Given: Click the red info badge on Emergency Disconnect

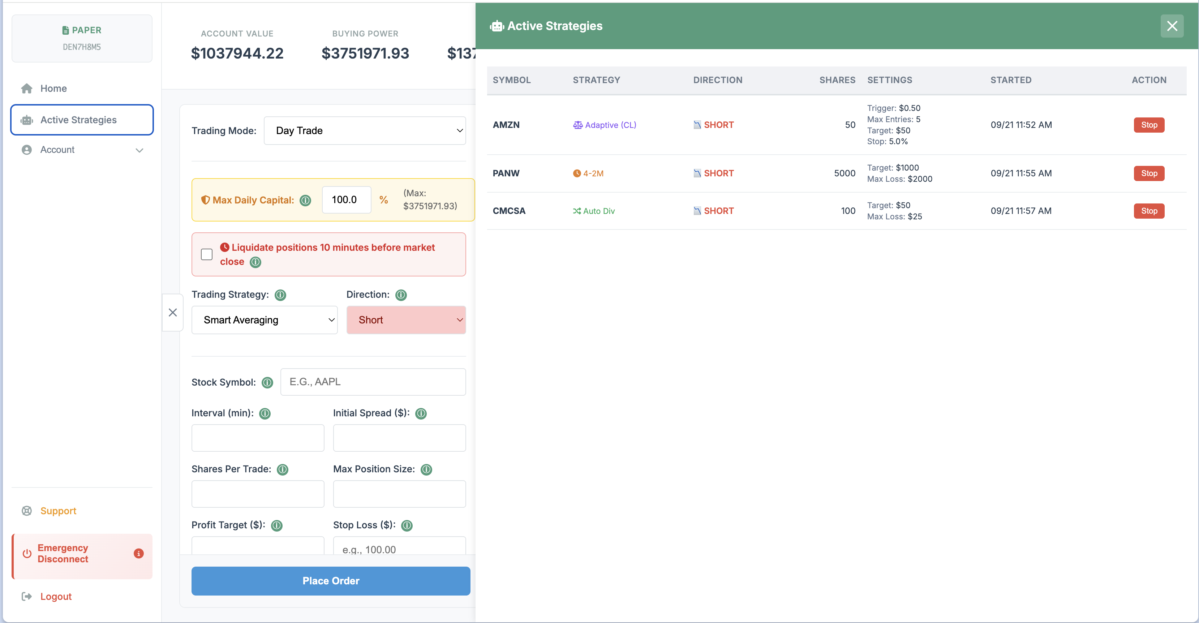Looking at the screenshot, I should tap(139, 553).
